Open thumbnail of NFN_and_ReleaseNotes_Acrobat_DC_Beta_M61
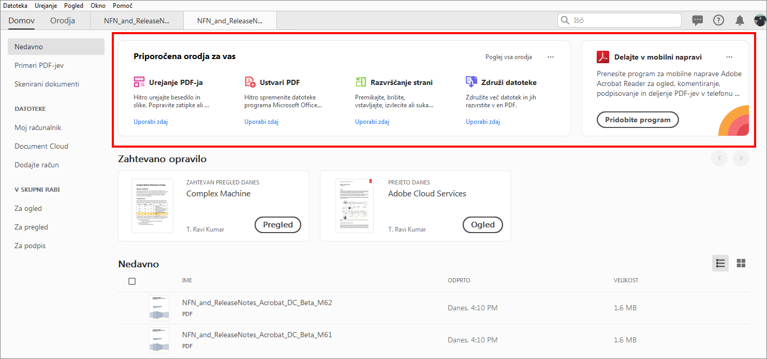Screen dimensions: 767x359 tap(159, 340)
